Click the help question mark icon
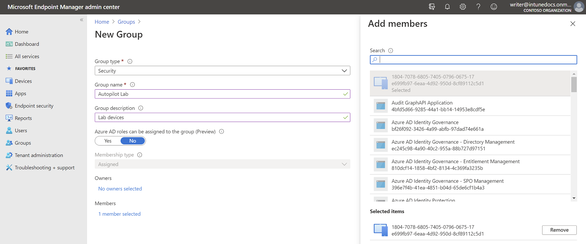 click(x=478, y=7)
